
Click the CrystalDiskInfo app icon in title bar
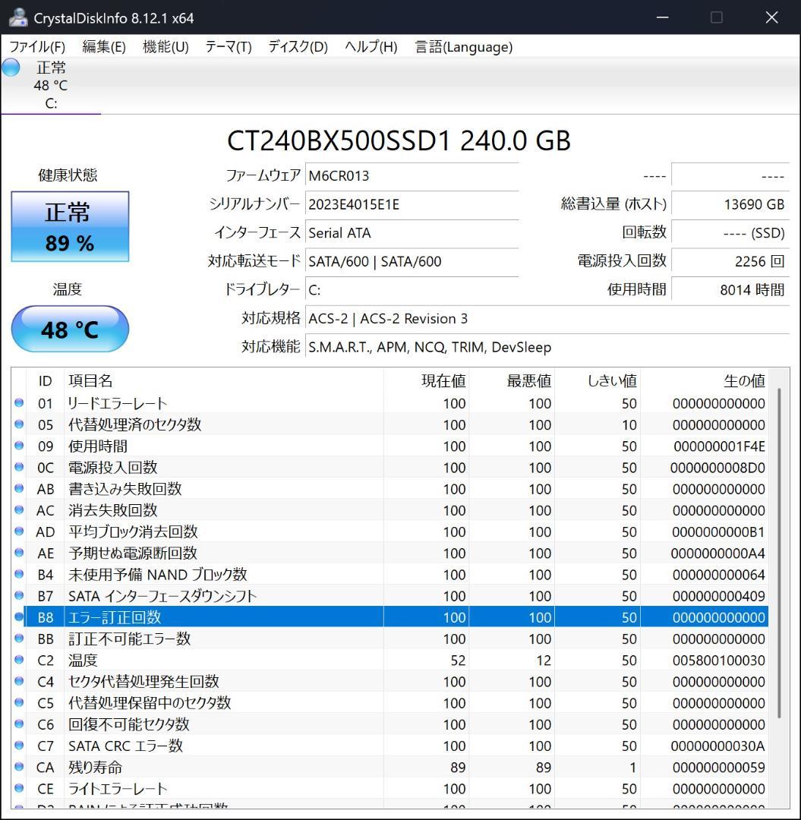18,17
